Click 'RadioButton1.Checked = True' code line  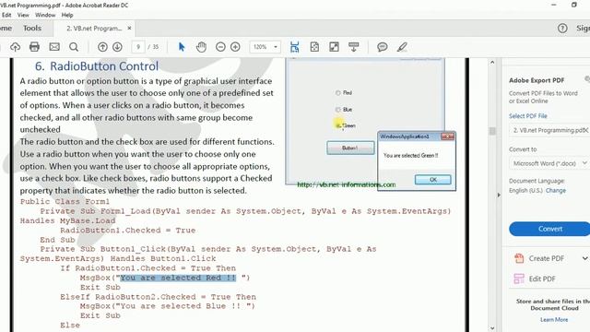(x=128, y=230)
